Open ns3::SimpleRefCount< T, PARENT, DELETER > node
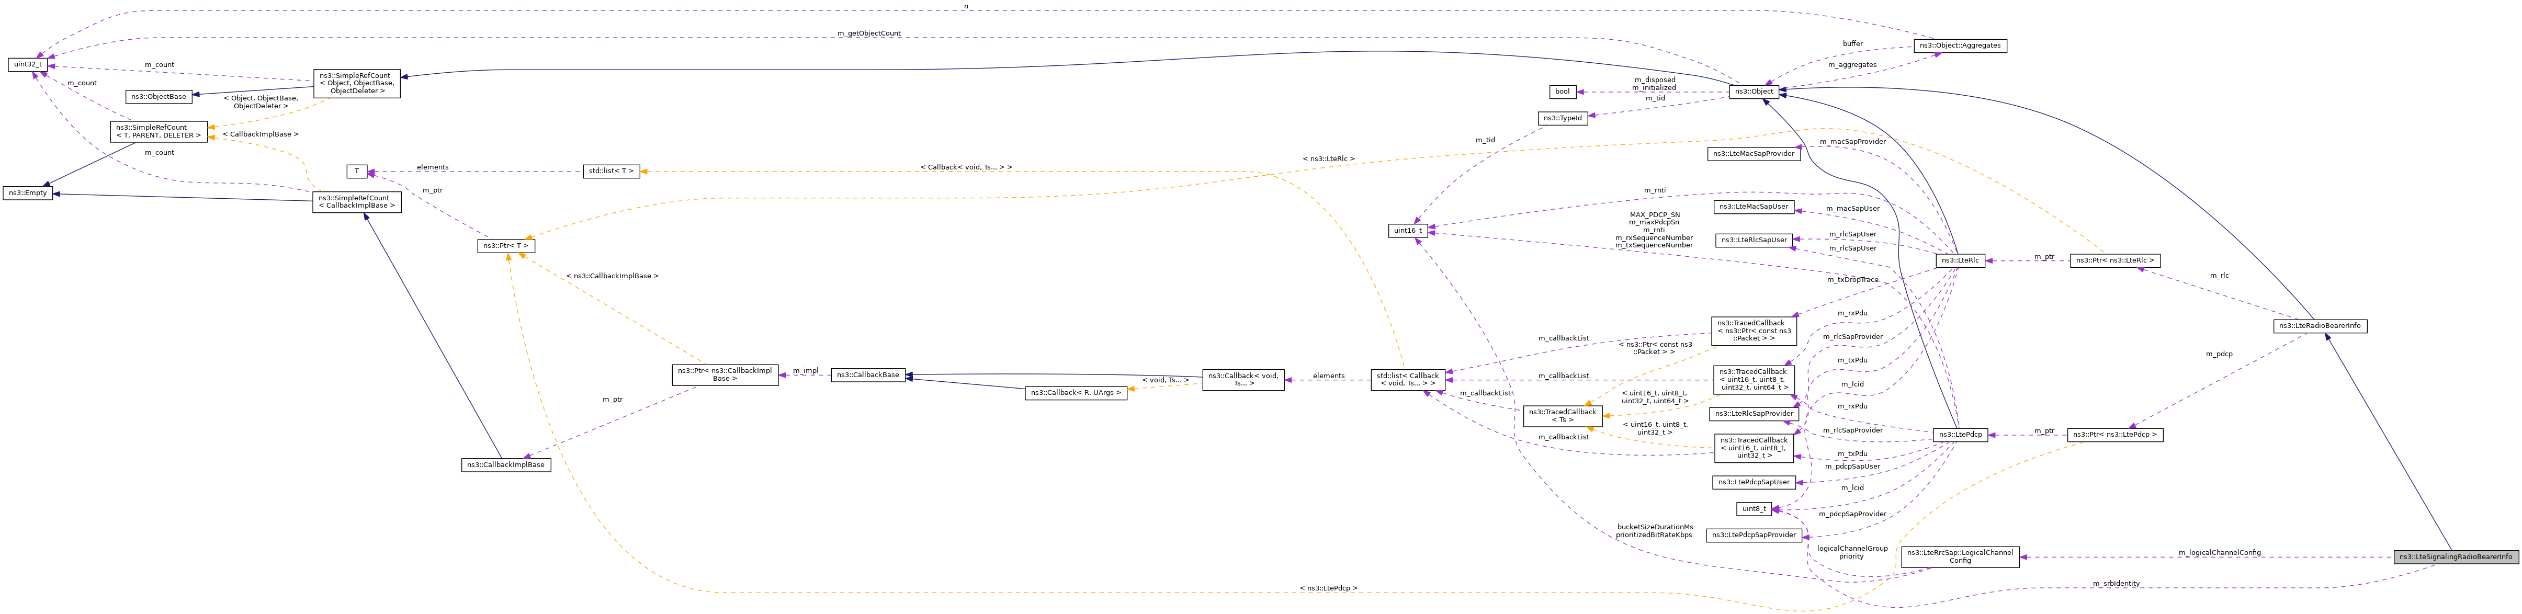 [x=159, y=131]
